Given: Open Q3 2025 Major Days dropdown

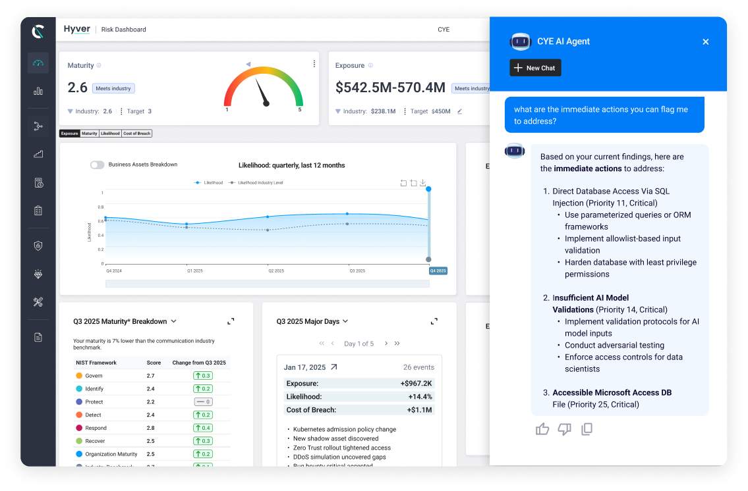Looking at the screenshot, I should [345, 321].
